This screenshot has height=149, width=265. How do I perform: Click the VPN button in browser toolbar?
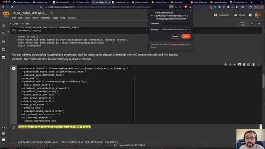250,7
